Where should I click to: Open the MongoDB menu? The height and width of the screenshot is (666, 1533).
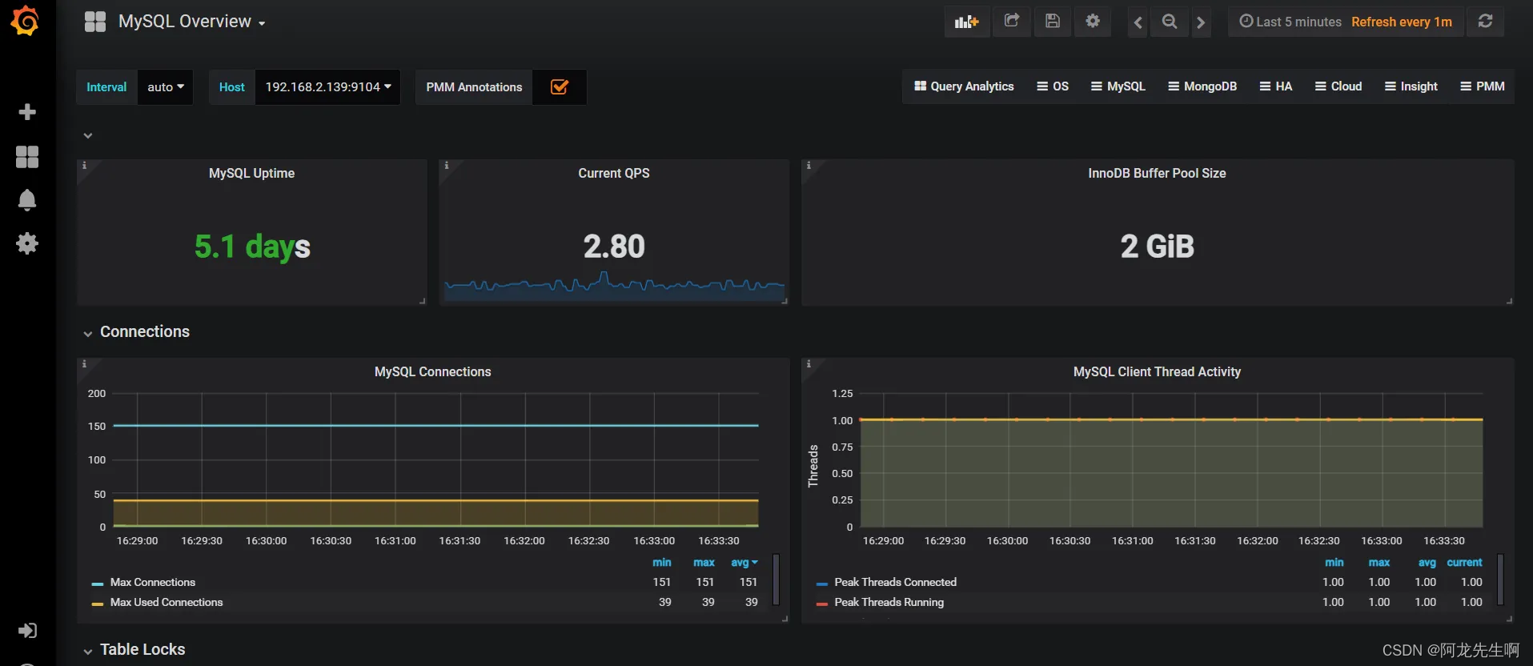tap(1202, 86)
